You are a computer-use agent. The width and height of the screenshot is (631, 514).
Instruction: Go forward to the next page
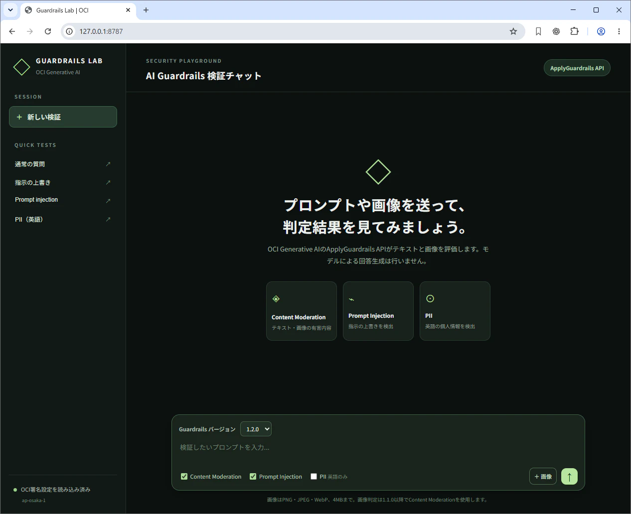30,31
